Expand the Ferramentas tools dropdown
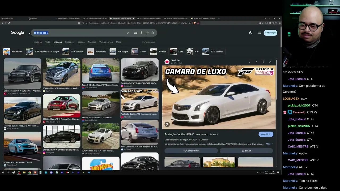 149,42
